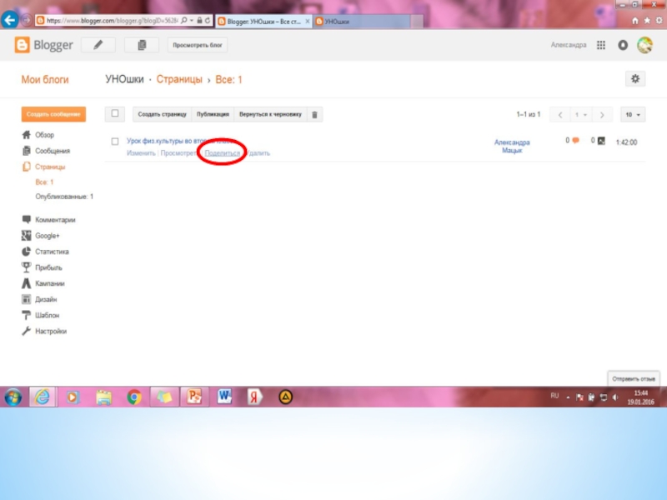Go to the next page arrow
The image size is (667, 500).
click(x=602, y=115)
